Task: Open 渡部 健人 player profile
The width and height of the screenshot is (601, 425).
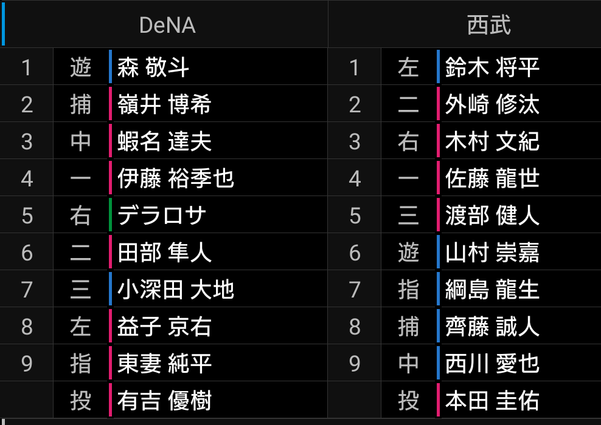Action: 492,216
